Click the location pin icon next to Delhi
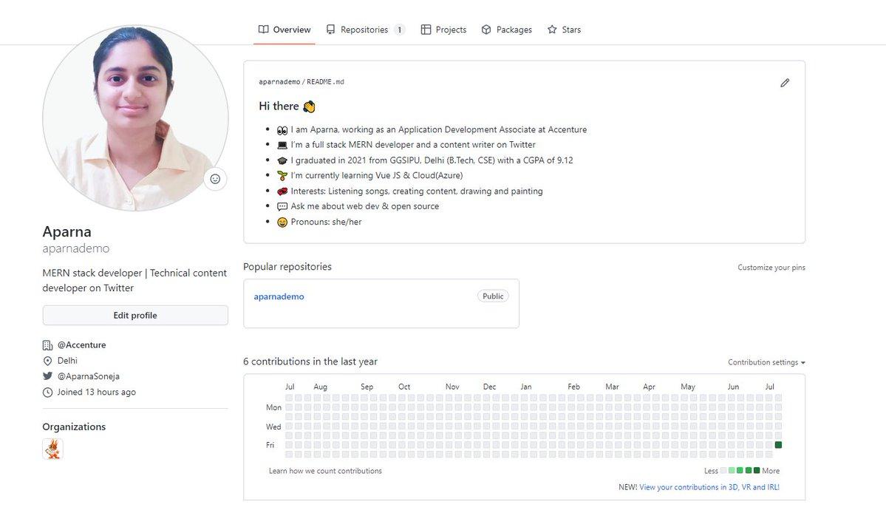The width and height of the screenshot is (886, 513). (48, 361)
